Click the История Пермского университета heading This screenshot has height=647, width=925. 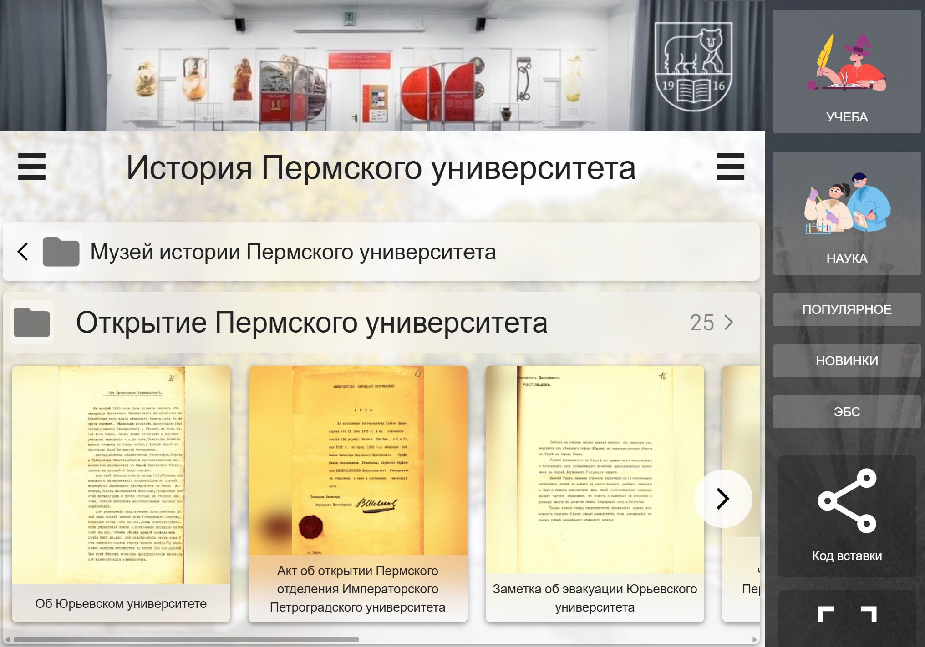pyautogui.click(x=381, y=167)
